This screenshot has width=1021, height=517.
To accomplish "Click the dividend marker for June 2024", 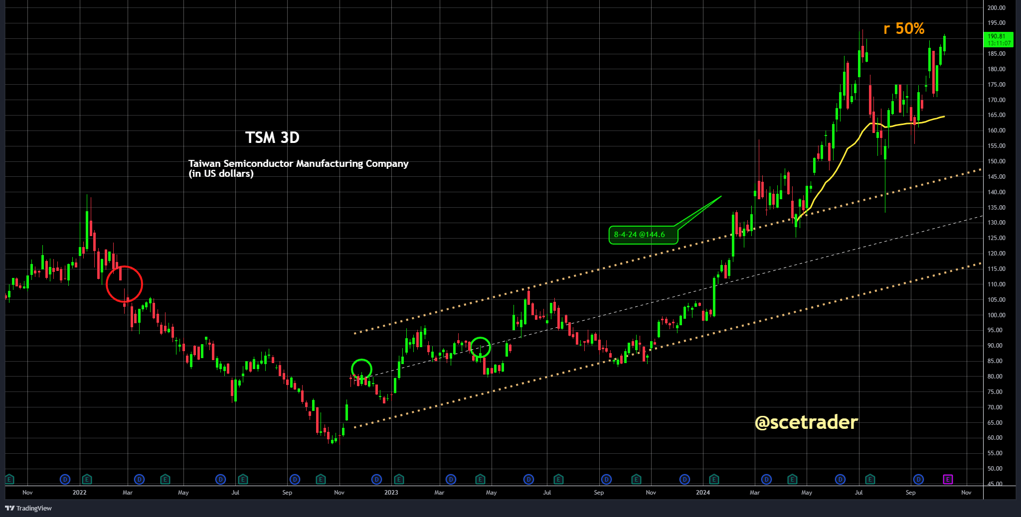I will tap(841, 479).
